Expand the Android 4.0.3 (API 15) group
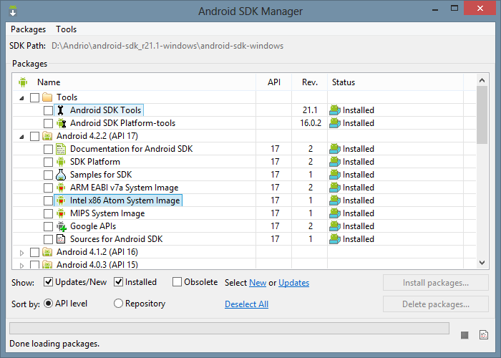Viewport: 501px width, 358px height. [21, 266]
